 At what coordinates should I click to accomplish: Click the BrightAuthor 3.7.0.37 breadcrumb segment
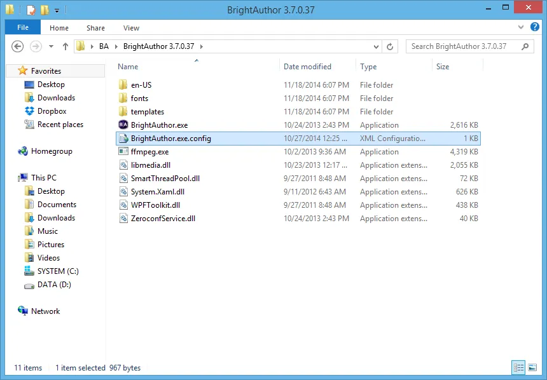159,46
